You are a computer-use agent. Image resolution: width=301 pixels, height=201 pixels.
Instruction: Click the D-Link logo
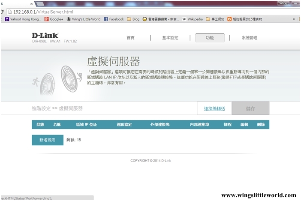pos(45,35)
